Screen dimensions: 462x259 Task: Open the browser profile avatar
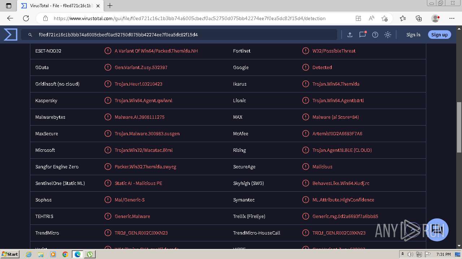[x=435, y=18]
